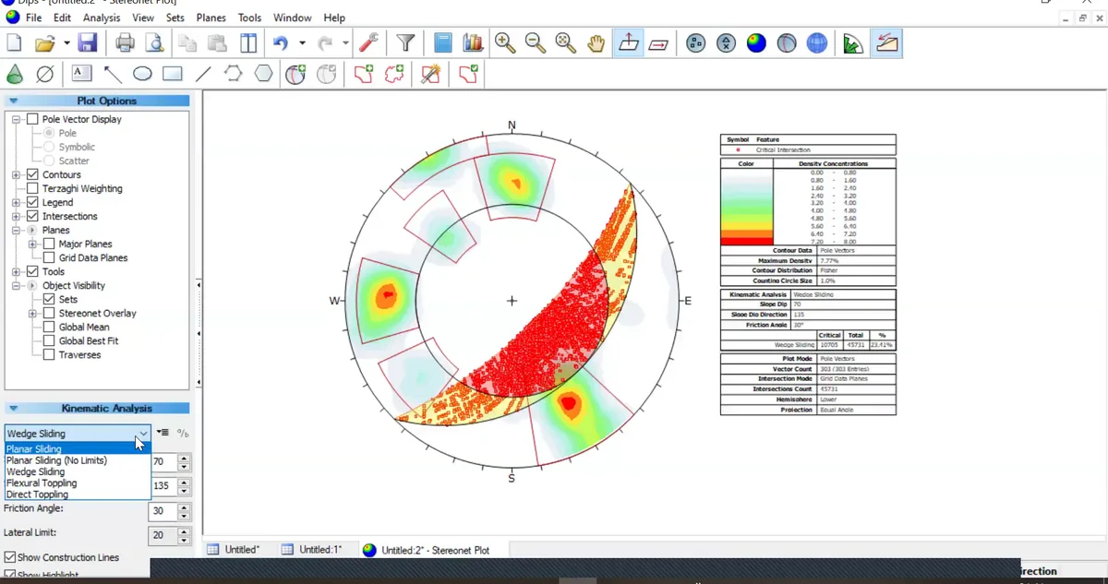Screen dimensions: 1108x584
Task: Show the contour plot icon
Action: point(756,42)
